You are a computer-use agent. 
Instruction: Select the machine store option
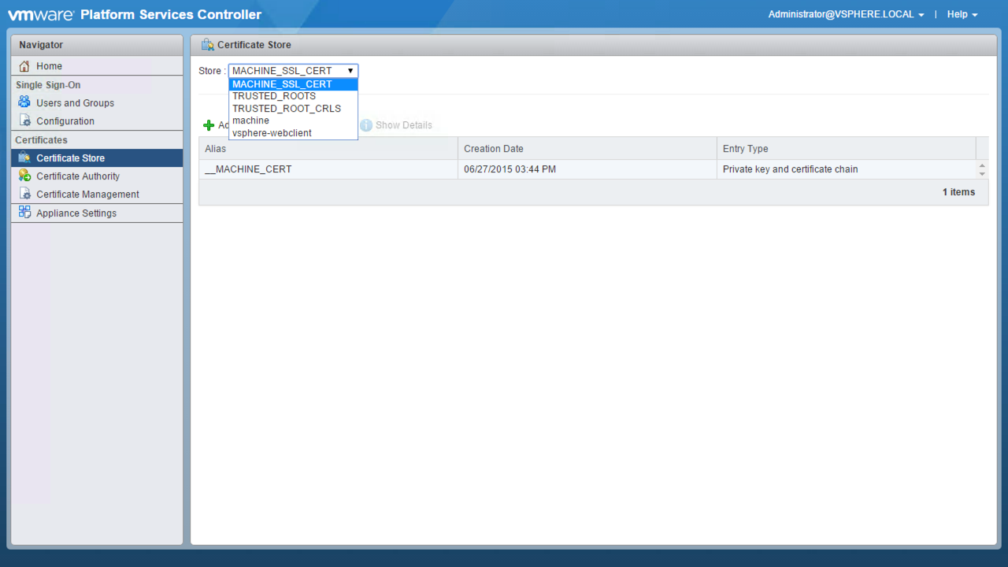[x=250, y=120]
